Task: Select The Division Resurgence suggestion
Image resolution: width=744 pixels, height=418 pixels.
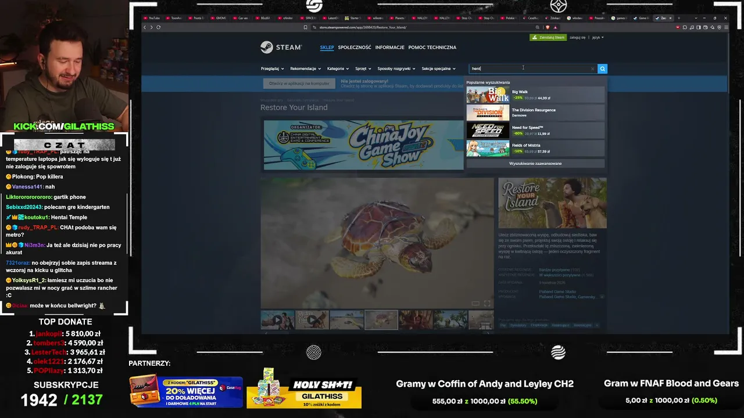Action: [x=535, y=113]
